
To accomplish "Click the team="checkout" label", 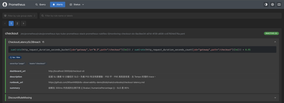I will pos(37,64).
